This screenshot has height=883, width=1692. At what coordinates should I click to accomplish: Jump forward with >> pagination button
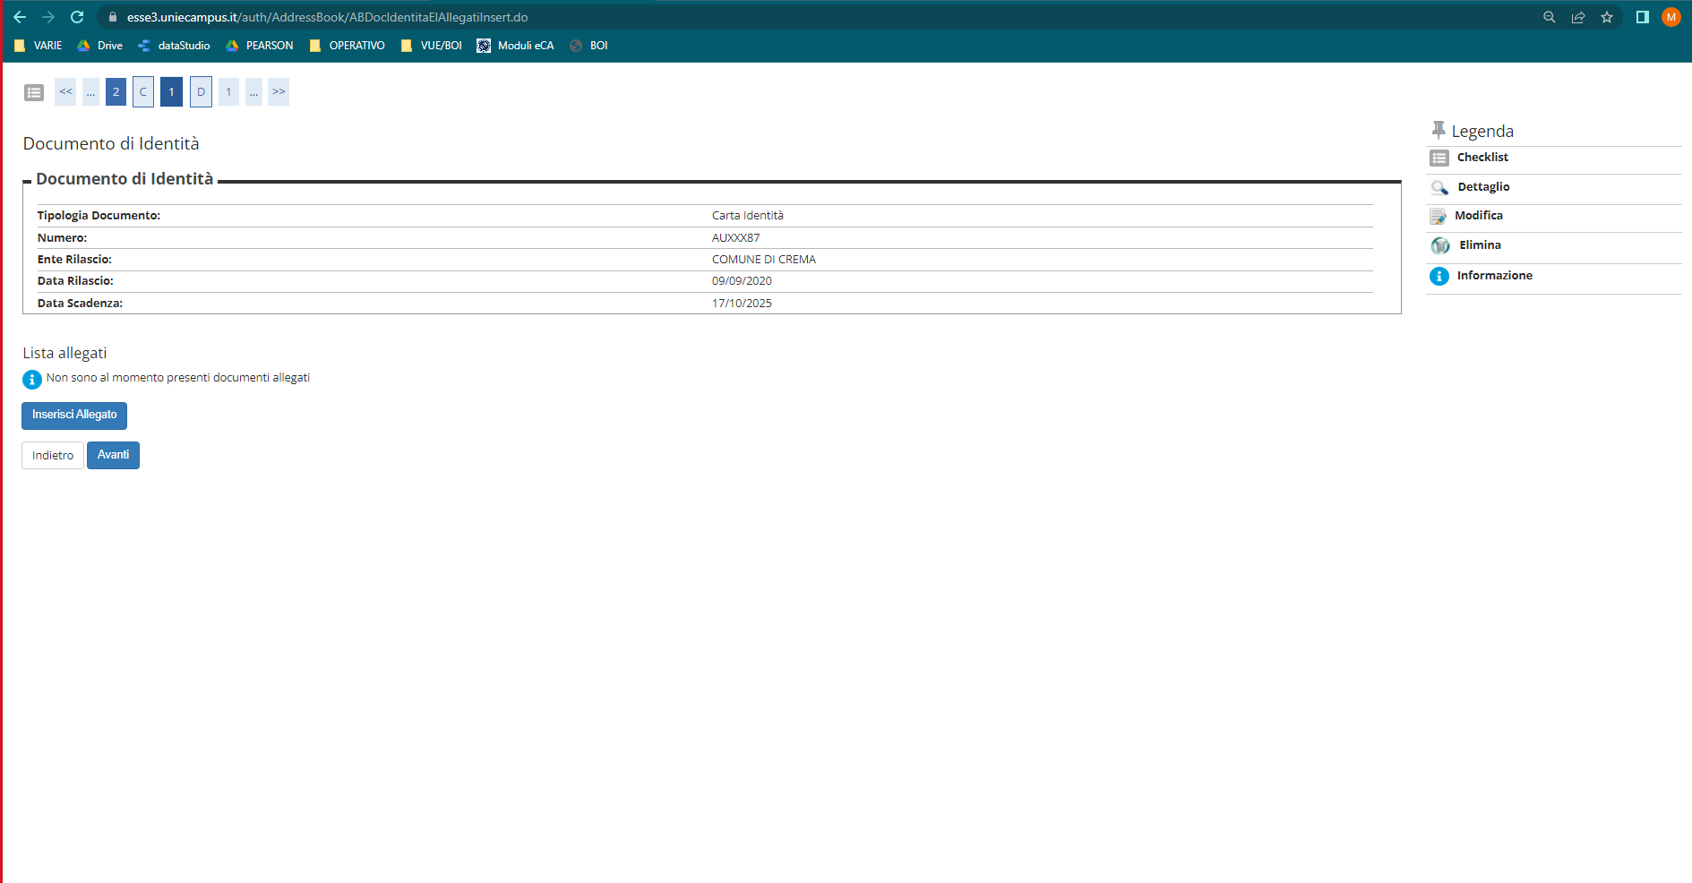click(x=279, y=91)
